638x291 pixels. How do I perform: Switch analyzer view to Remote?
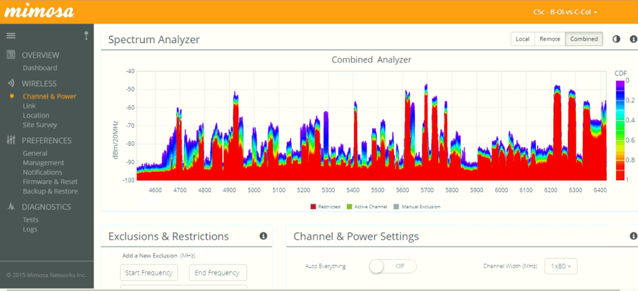pos(550,39)
